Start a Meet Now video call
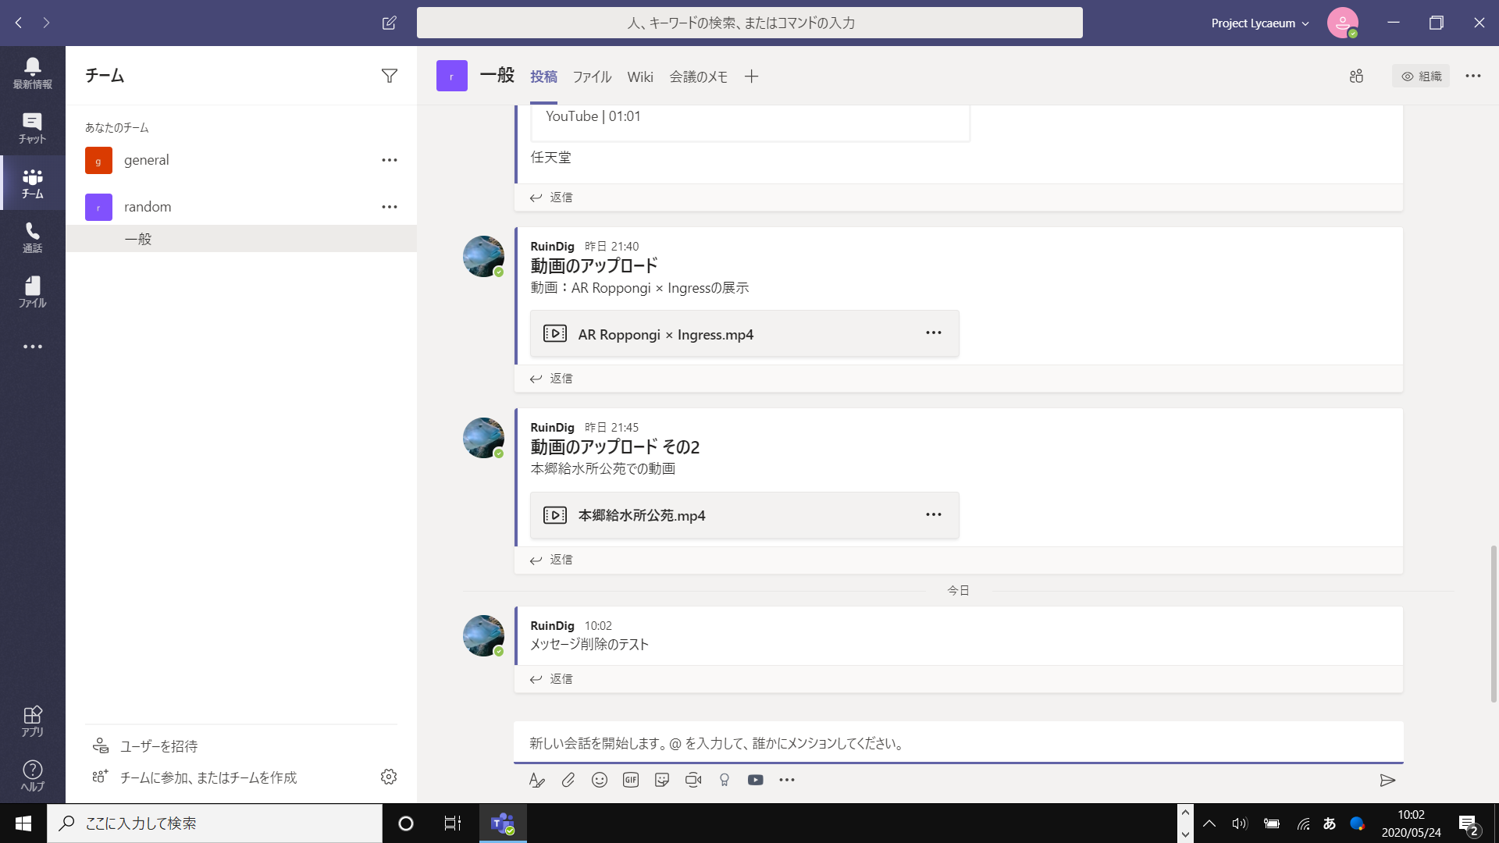This screenshot has width=1499, height=843. pos(693,780)
